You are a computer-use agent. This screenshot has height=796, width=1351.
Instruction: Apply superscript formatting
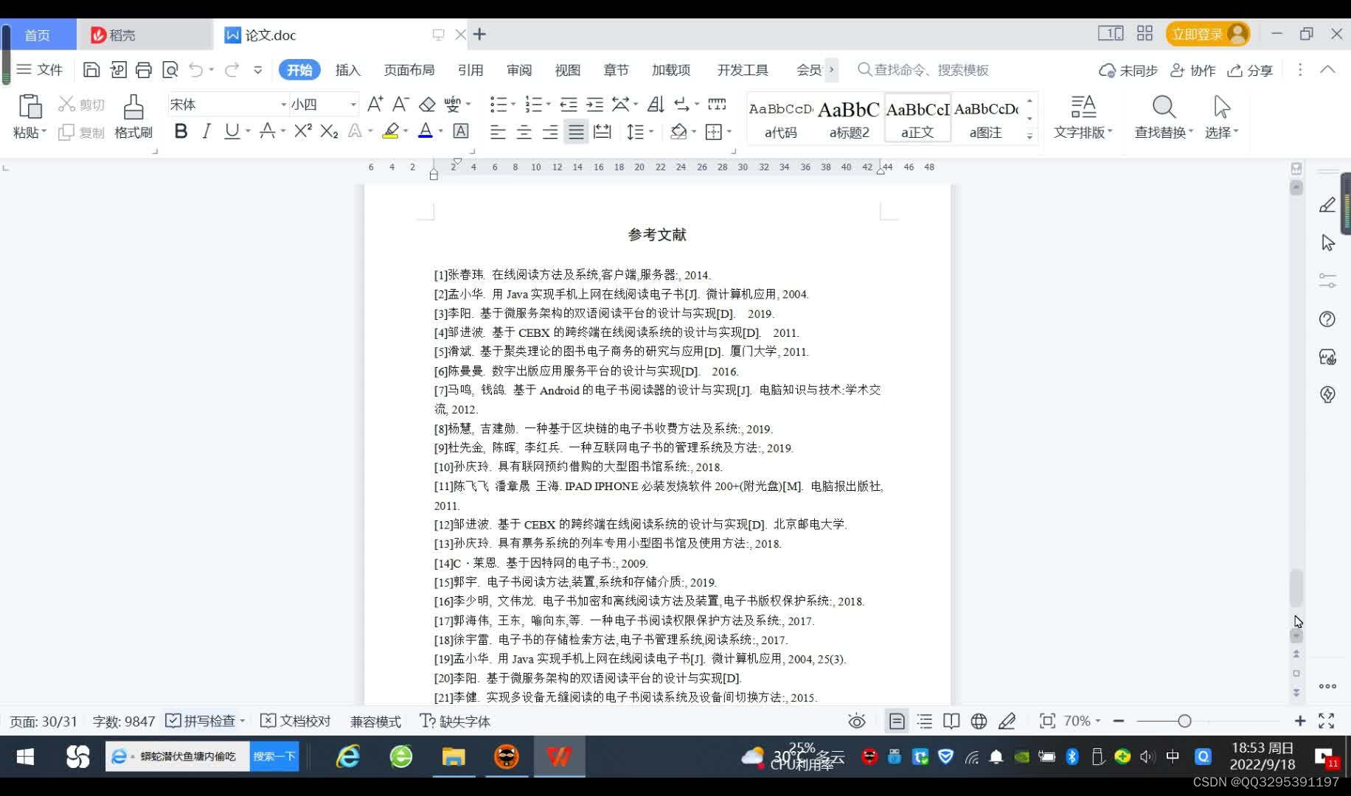coord(302,131)
